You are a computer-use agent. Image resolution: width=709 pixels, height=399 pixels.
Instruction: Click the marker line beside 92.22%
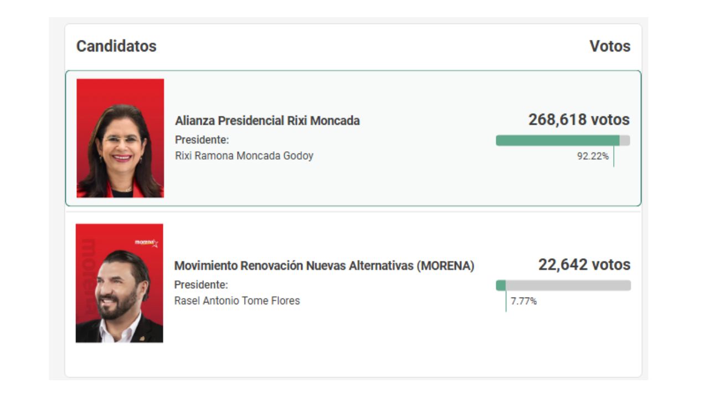(614, 157)
